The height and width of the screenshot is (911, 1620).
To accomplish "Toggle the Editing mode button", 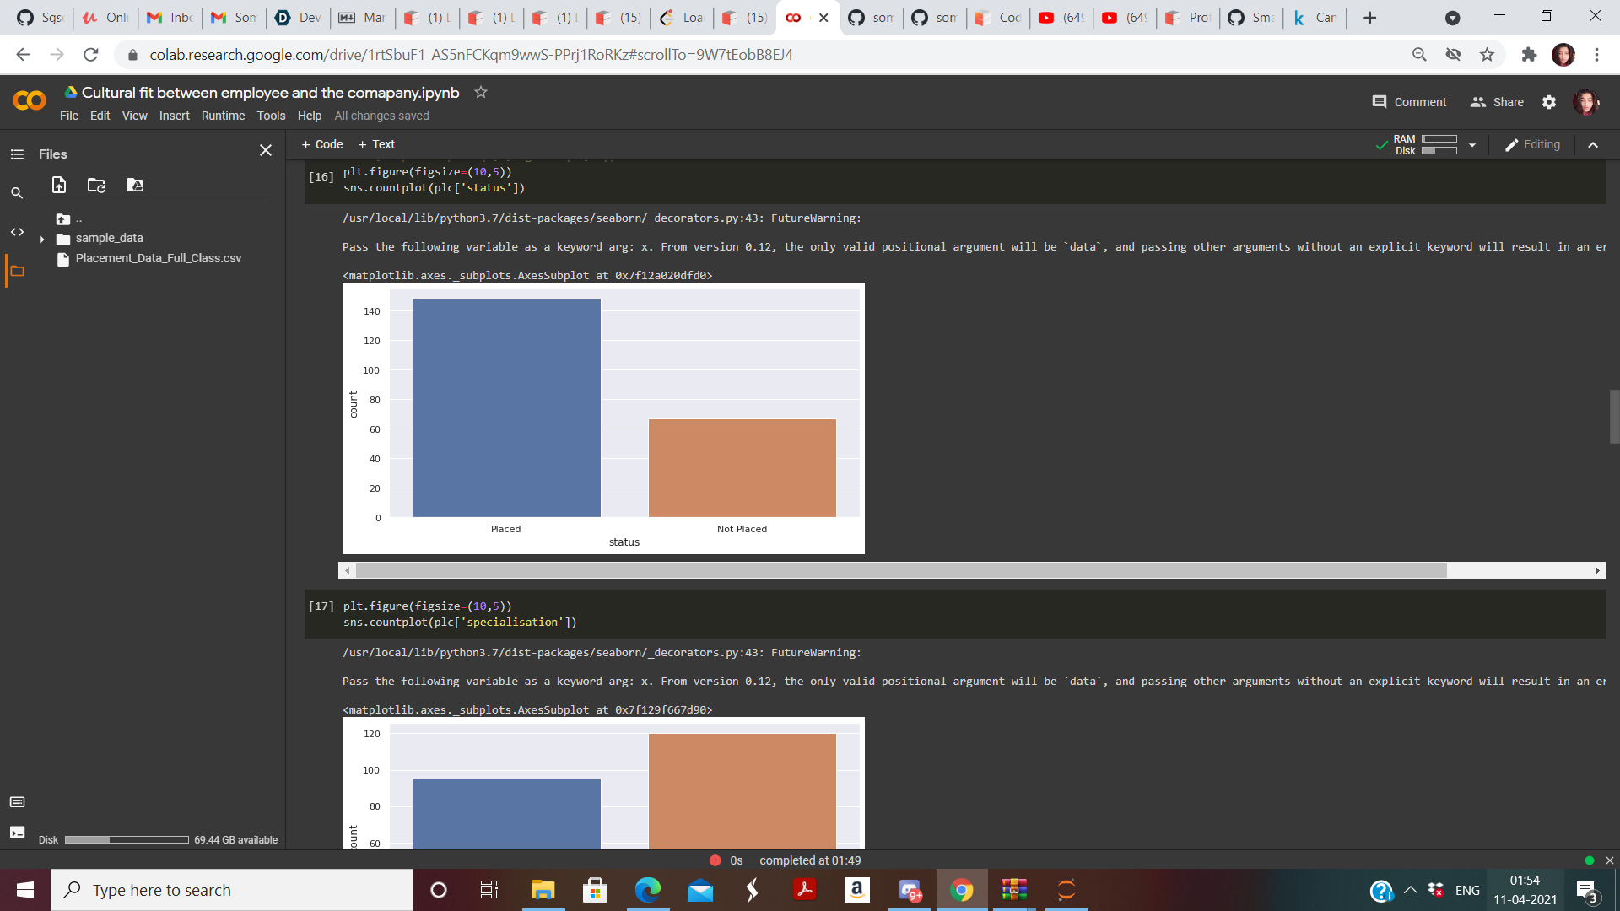I will click(x=1533, y=145).
